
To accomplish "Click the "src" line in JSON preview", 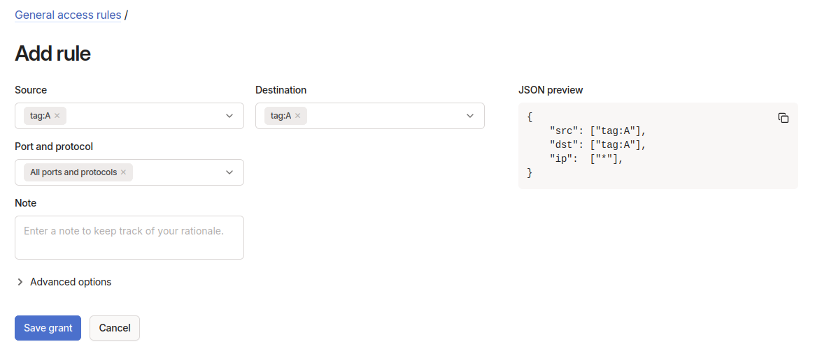I will click(x=599, y=130).
